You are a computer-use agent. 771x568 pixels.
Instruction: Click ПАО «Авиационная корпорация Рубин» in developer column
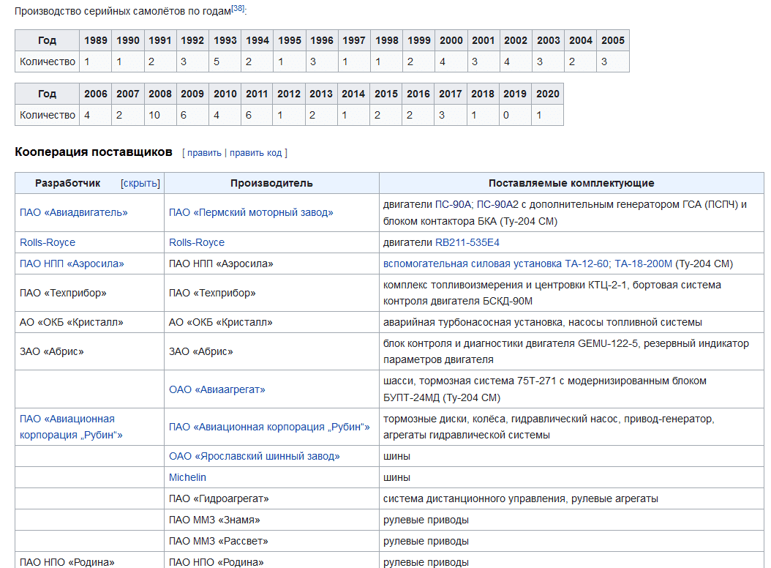[x=67, y=427]
